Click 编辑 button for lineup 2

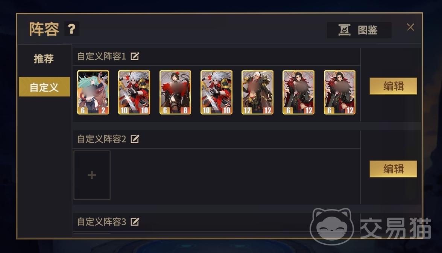pyautogui.click(x=393, y=169)
